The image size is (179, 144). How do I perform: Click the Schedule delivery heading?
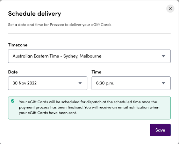click(x=35, y=14)
